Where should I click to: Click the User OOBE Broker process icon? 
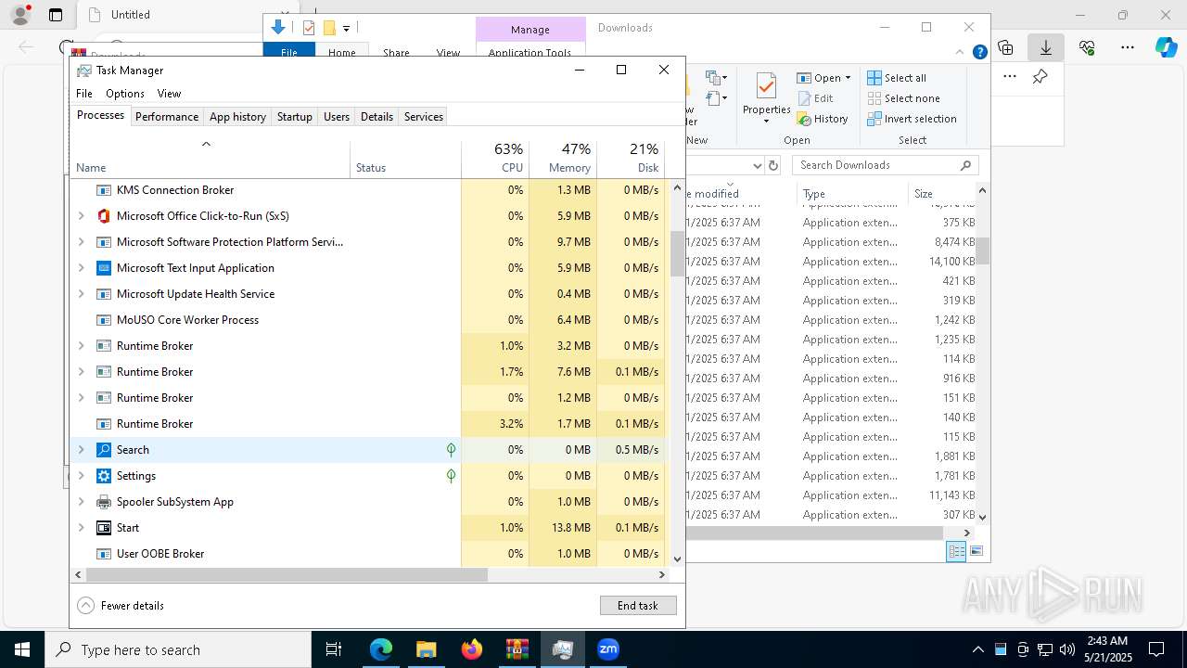104,554
